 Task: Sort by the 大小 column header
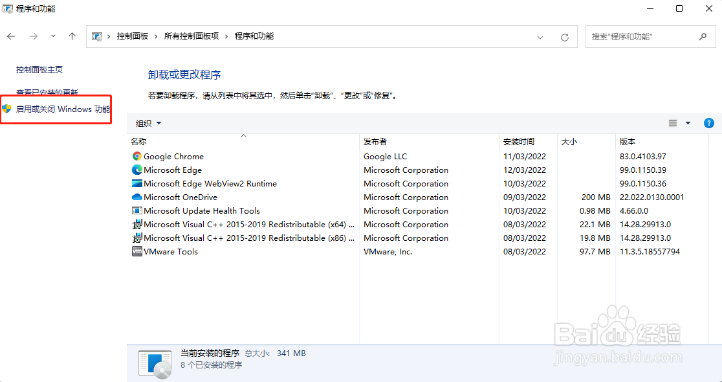[587, 142]
